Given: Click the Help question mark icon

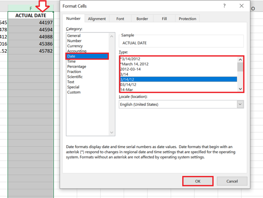Looking at the screenshot, I should pos(225,6).
